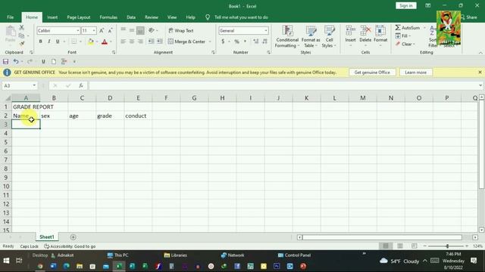Image resolution: width=485 pixels, height=272 pixels.
Task: Switch to the Page Layout tab
Action: 79,17
